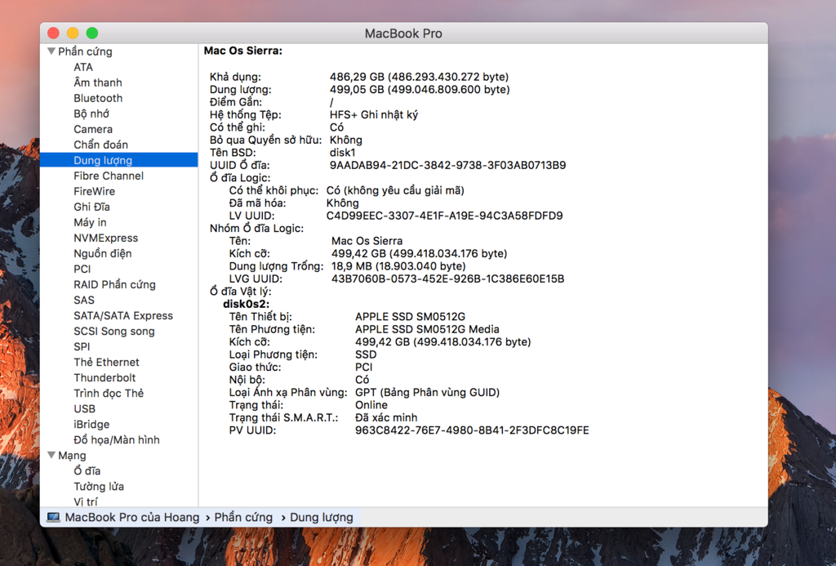Viewport: 836px width, 566px height.
Task: Click APPLE SSD SM0512G Media value
Action: click(x=427, y=330)
